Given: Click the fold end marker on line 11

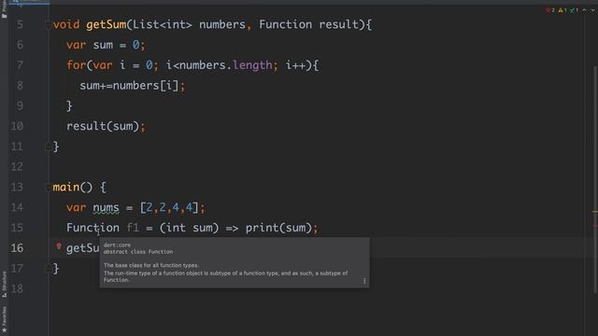Looking at the screenshot, I should point(48,147).
